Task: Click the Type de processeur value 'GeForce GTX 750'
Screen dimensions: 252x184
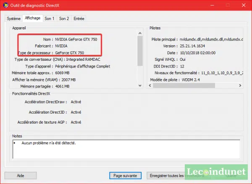Action: click(x=70, y=53)
